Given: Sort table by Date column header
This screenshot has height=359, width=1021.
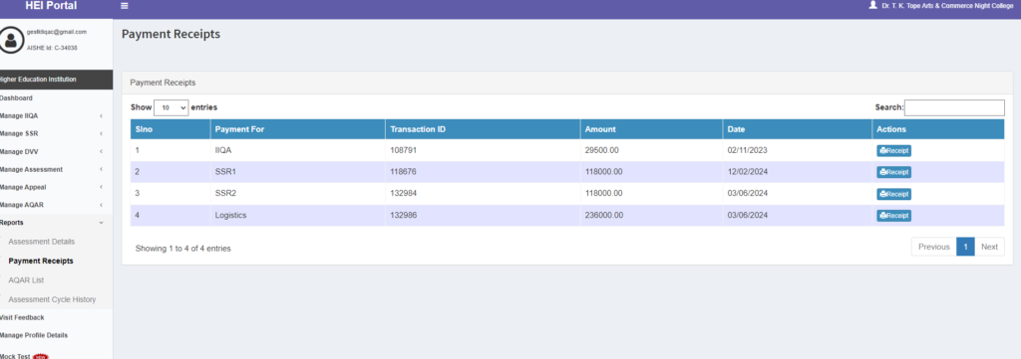Looking at the screenshot, I should pos(797,129).
